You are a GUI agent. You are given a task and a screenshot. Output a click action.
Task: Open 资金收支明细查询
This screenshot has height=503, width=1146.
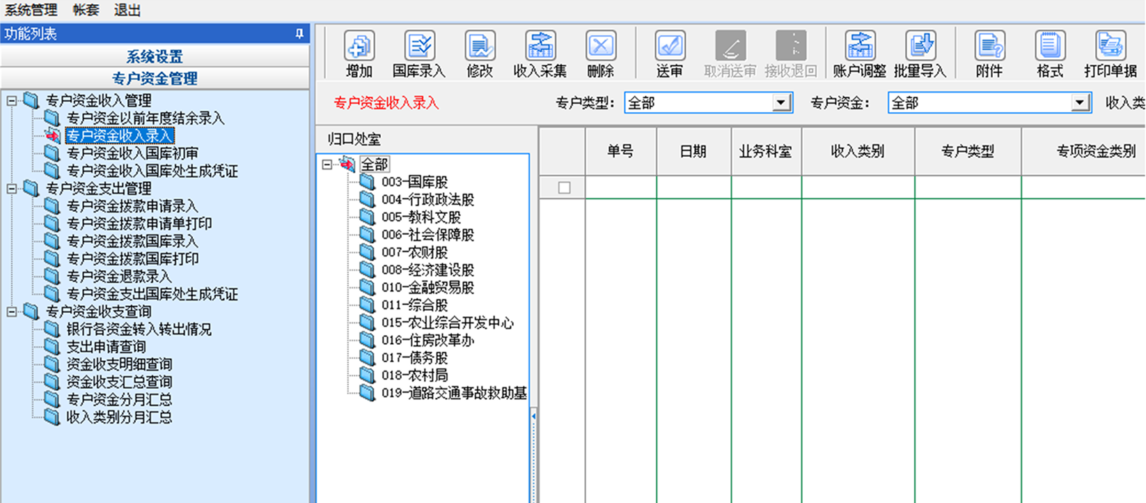click(119, 364)
